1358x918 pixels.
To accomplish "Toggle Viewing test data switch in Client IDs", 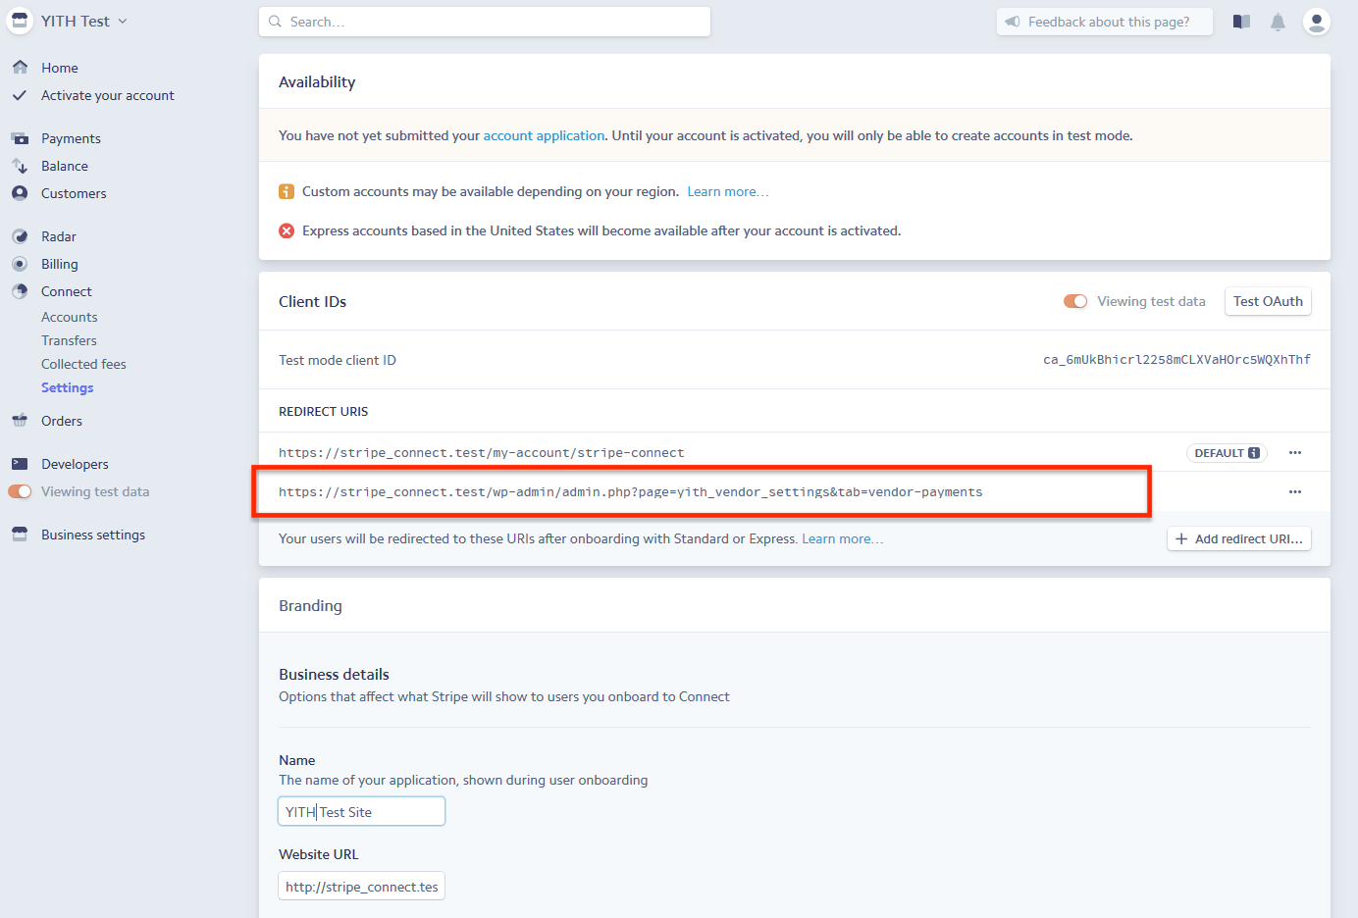I will tap(1075, 301).
